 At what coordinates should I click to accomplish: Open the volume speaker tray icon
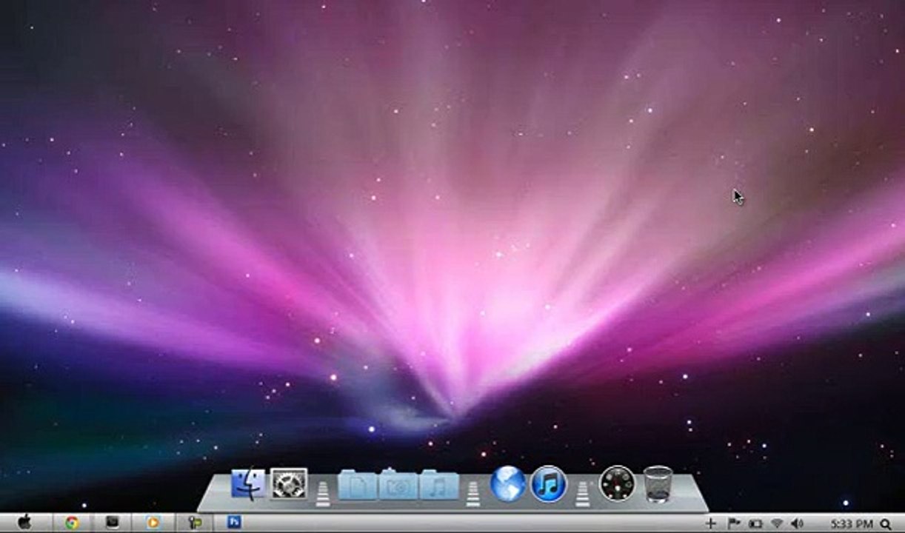[798, 523]
